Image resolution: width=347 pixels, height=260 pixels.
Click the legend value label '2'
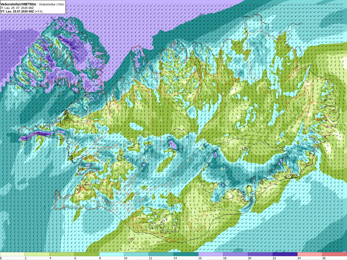point(25,258)
